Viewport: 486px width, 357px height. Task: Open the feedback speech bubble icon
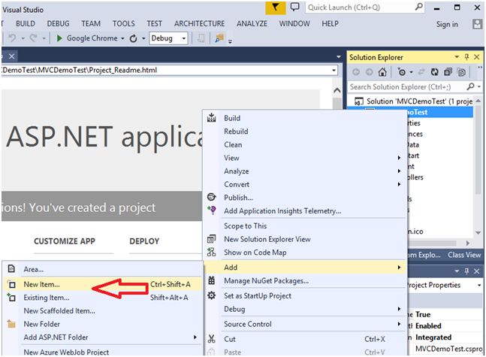point(296,8)
